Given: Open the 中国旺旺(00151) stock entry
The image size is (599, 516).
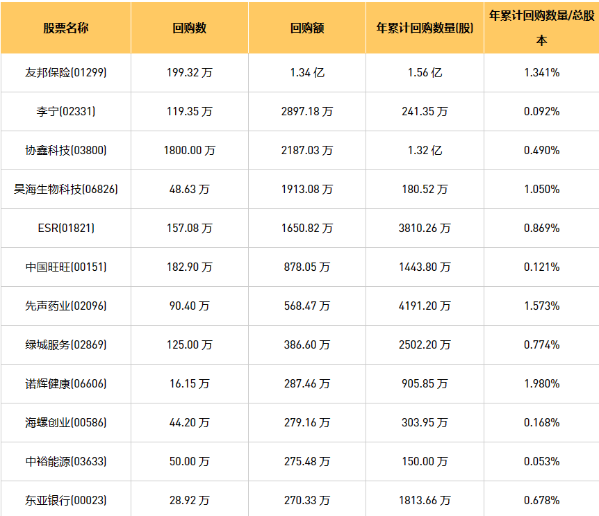Looking at the screenshot, I should [65, 267].
